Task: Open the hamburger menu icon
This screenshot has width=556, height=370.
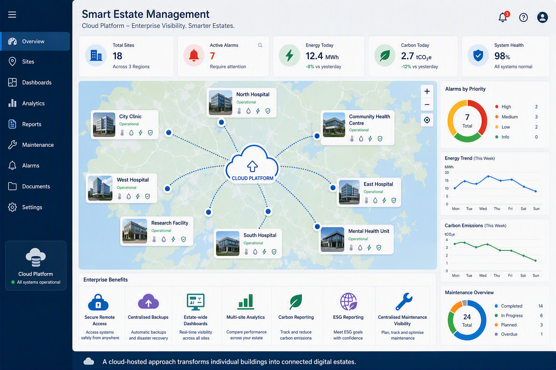Action: pyautogui.click(x=12, y=14)
